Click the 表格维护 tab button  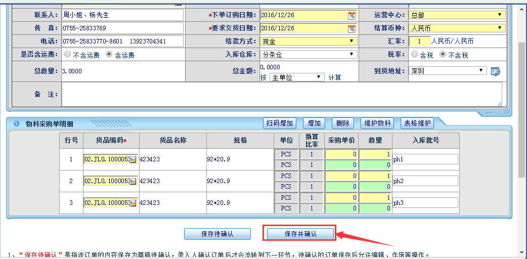pos(417,123)
